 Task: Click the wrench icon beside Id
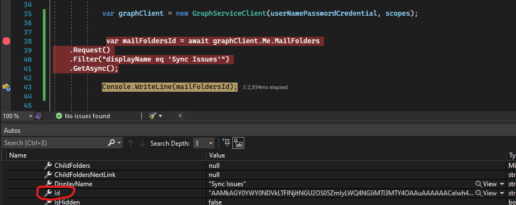point(48,193)
